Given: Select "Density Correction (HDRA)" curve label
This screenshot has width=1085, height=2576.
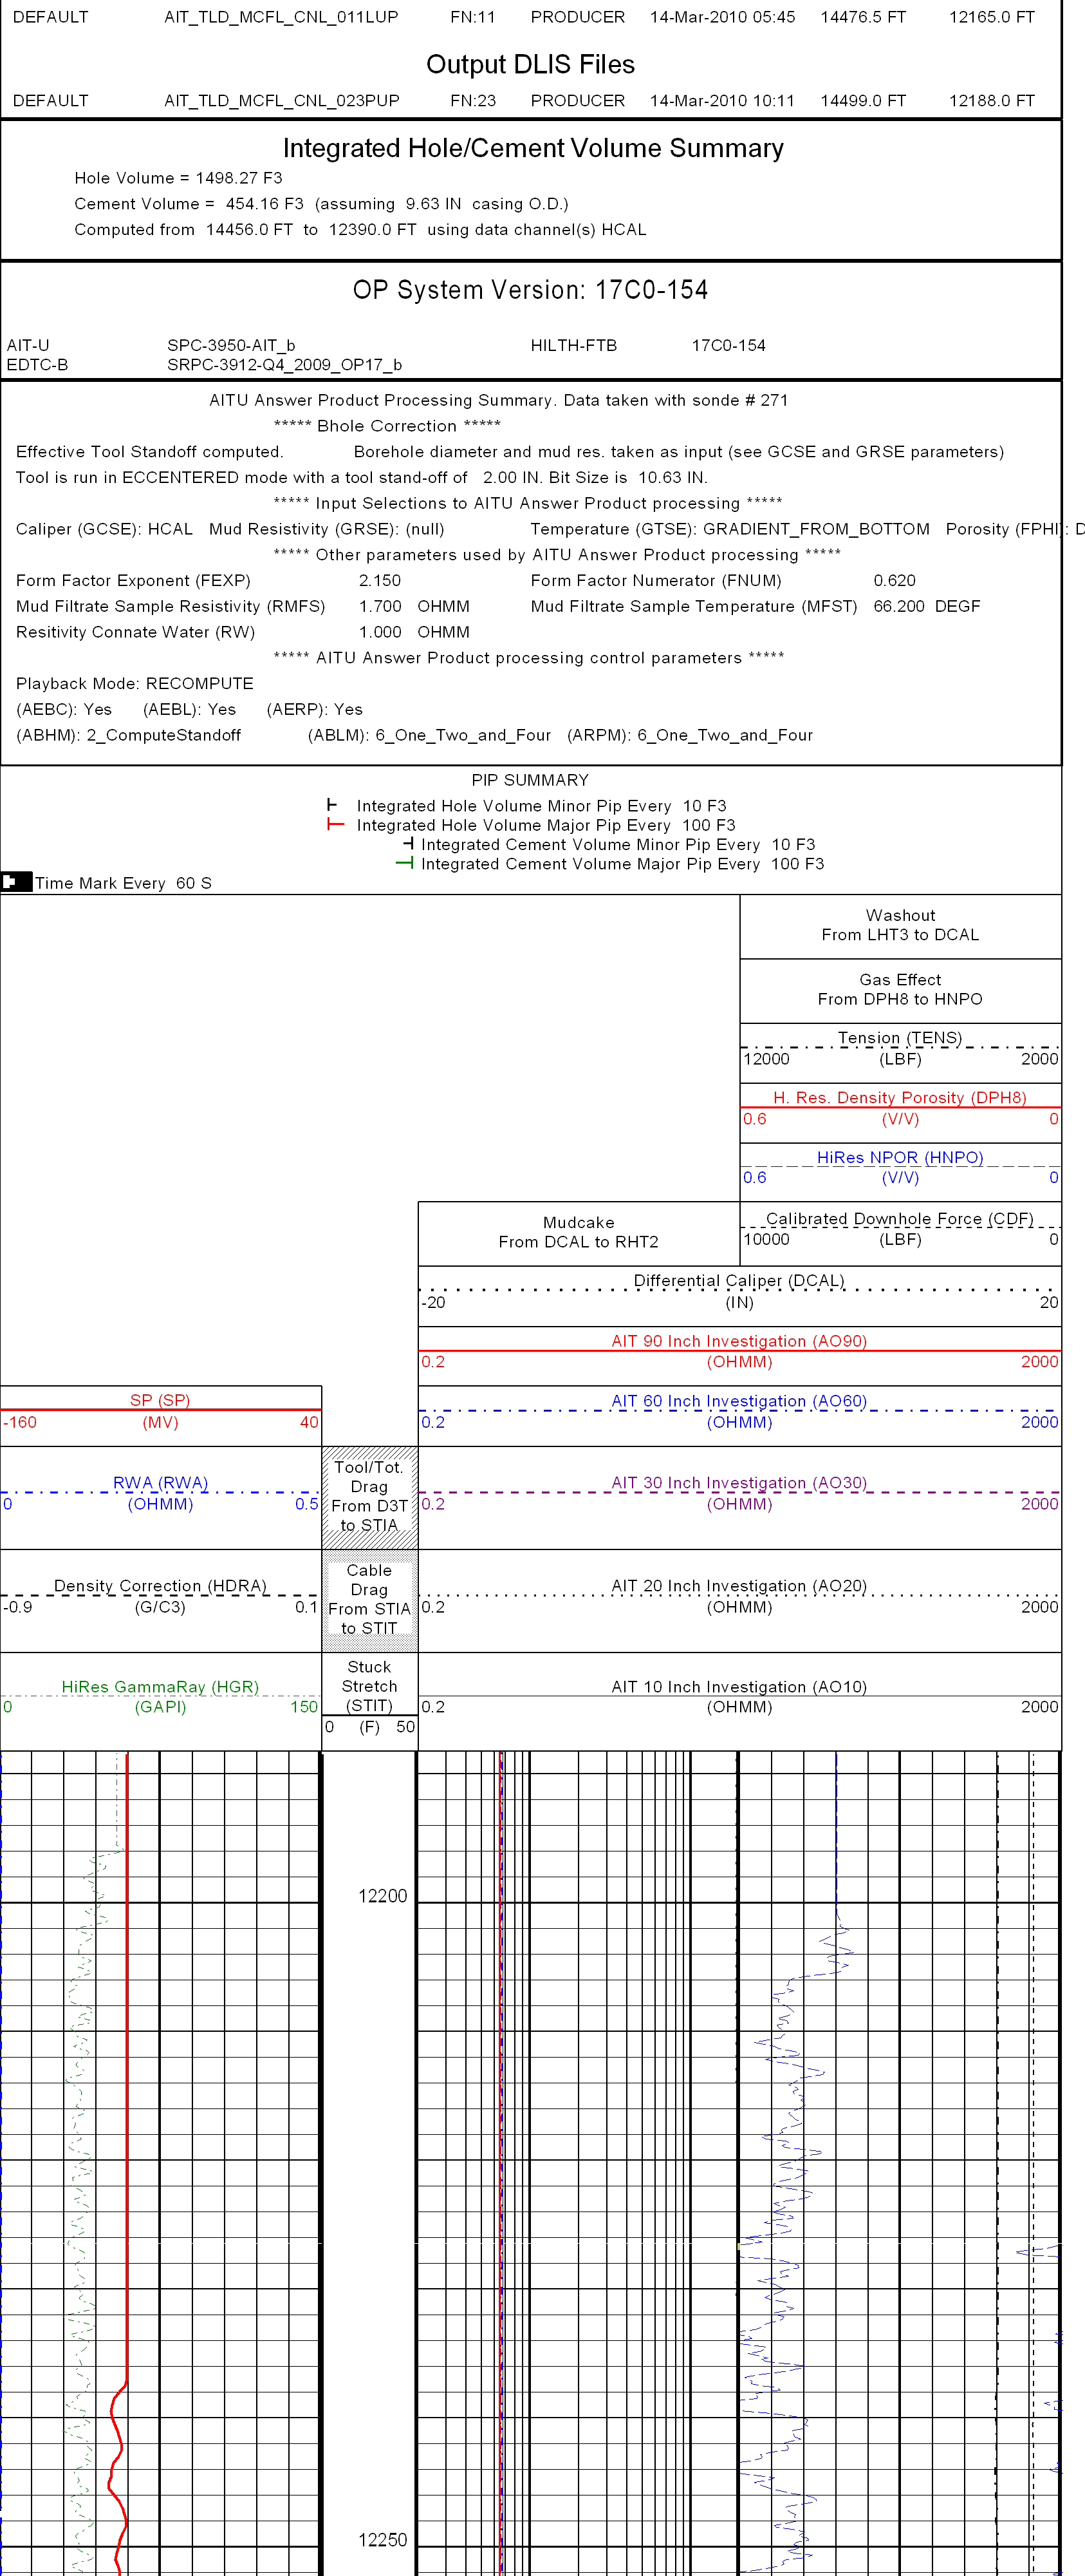Looking at the screenshot, I should [160, 1585].
